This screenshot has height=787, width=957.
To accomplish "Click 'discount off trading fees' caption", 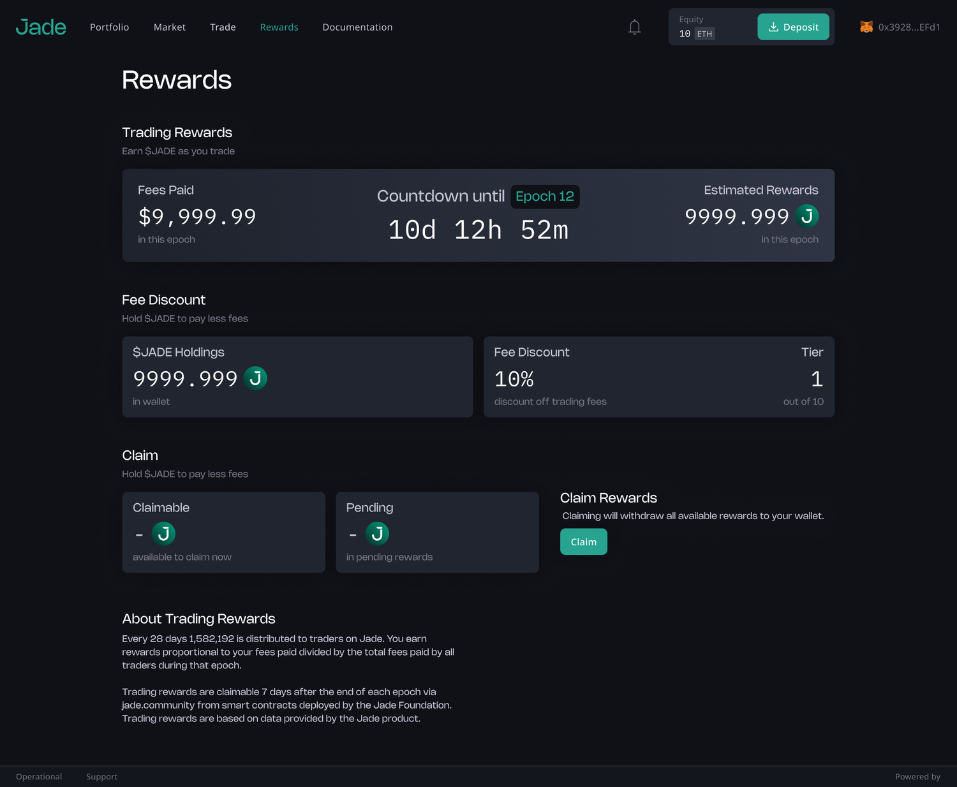I will [550, 401].
